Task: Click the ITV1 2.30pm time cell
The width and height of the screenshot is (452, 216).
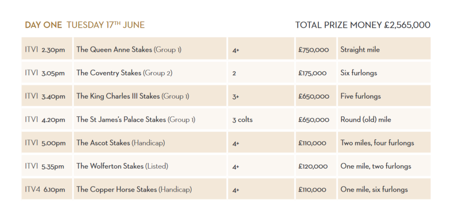Action: coord(47,48)
